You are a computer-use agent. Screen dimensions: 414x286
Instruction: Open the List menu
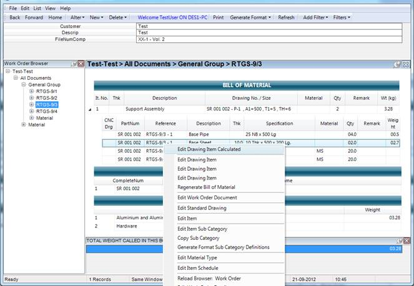pyautogui.click(x=37, y=8)
